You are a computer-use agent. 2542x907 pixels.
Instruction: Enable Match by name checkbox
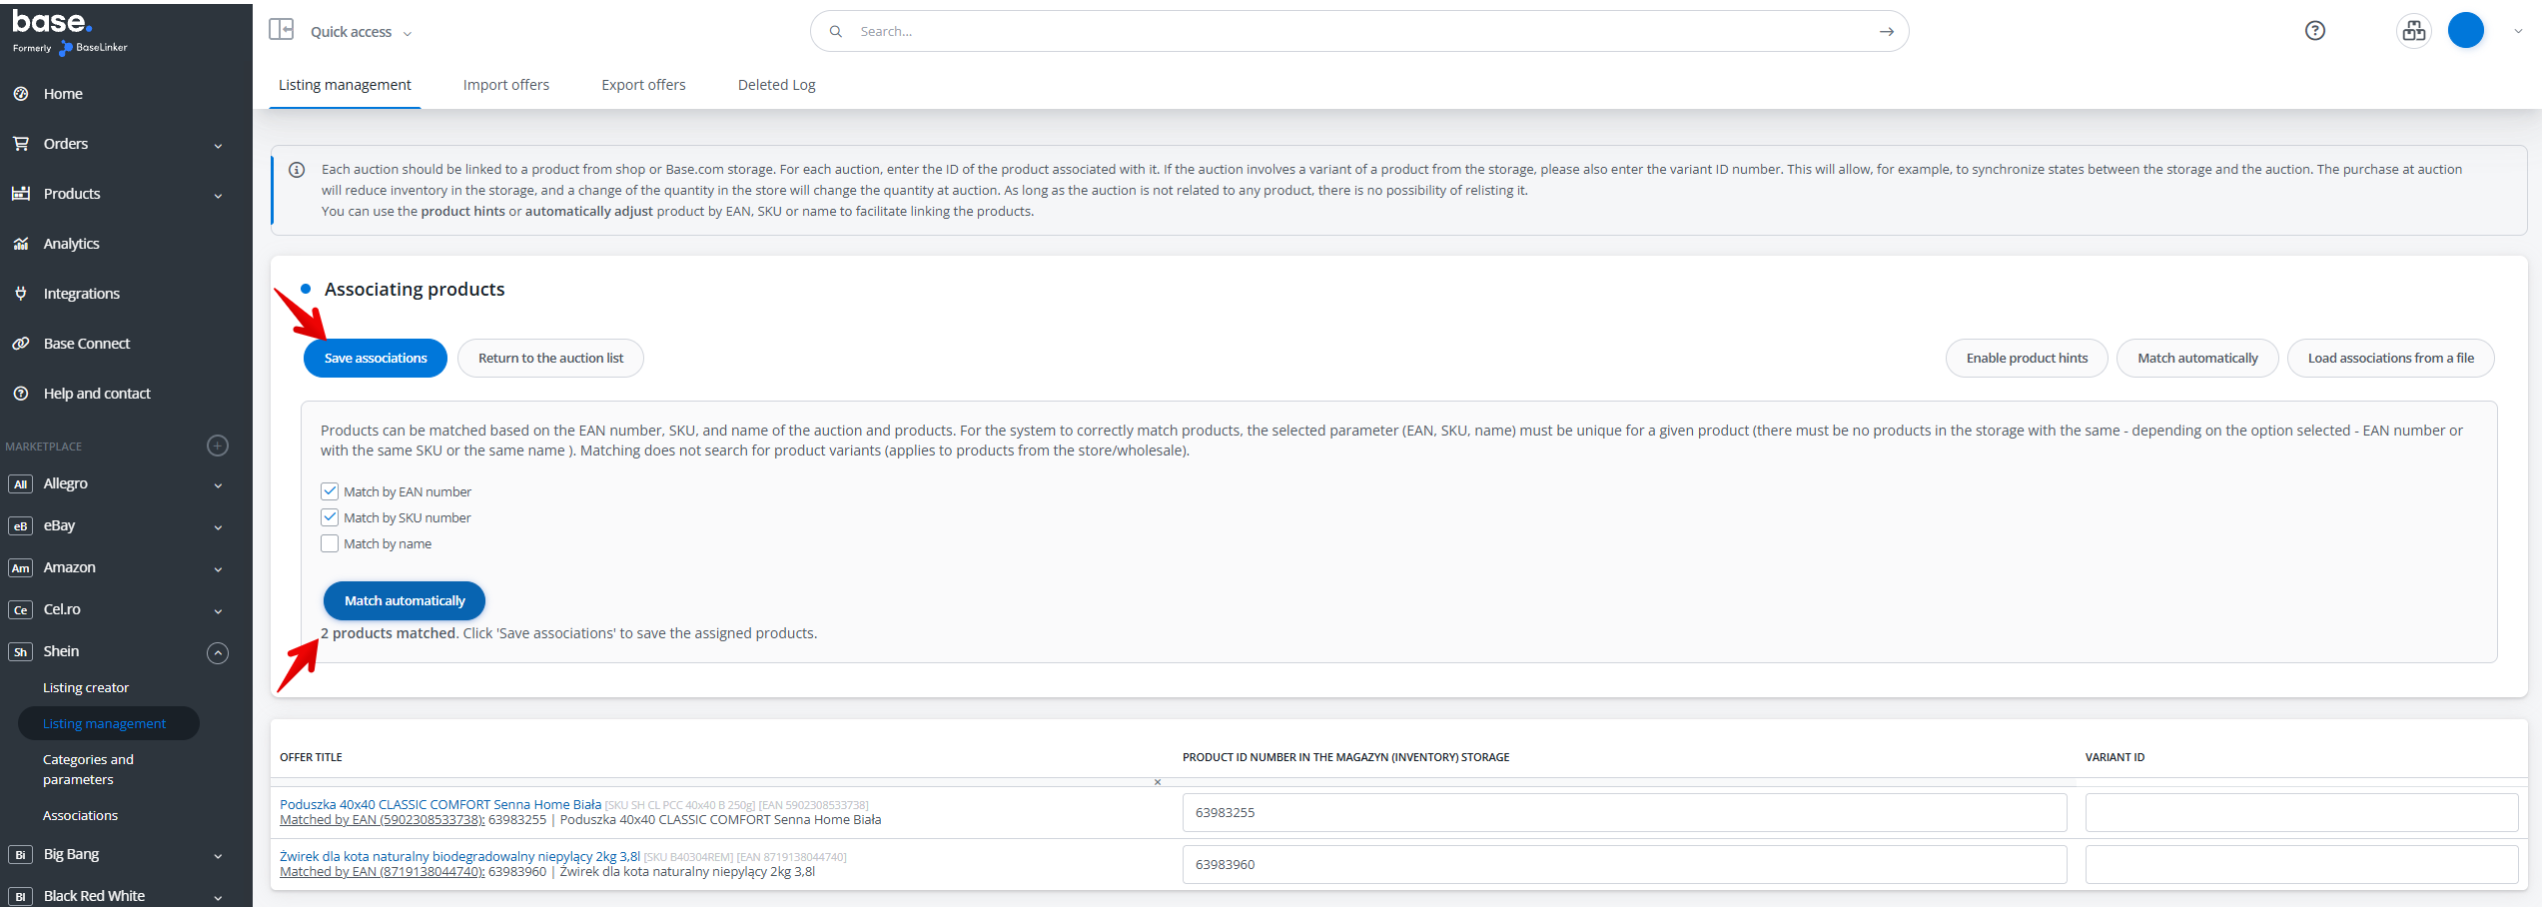[330, 543]
